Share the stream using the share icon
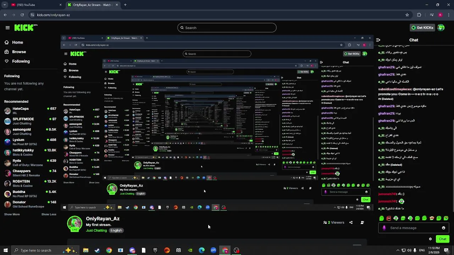454x255 pixels. pos(351,222)
